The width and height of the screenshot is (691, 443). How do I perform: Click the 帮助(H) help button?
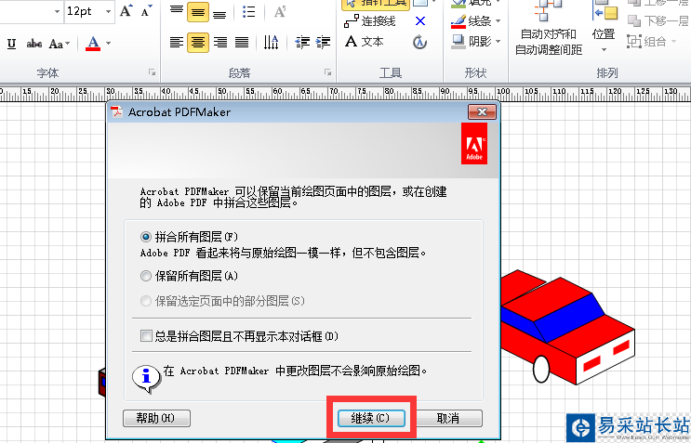[156, 418]
